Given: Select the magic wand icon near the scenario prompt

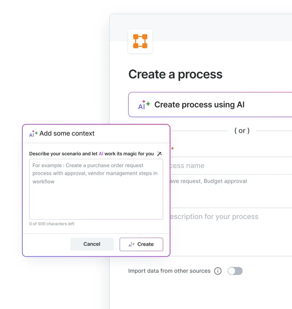Looking at the screenshot, I should [160, 154].
